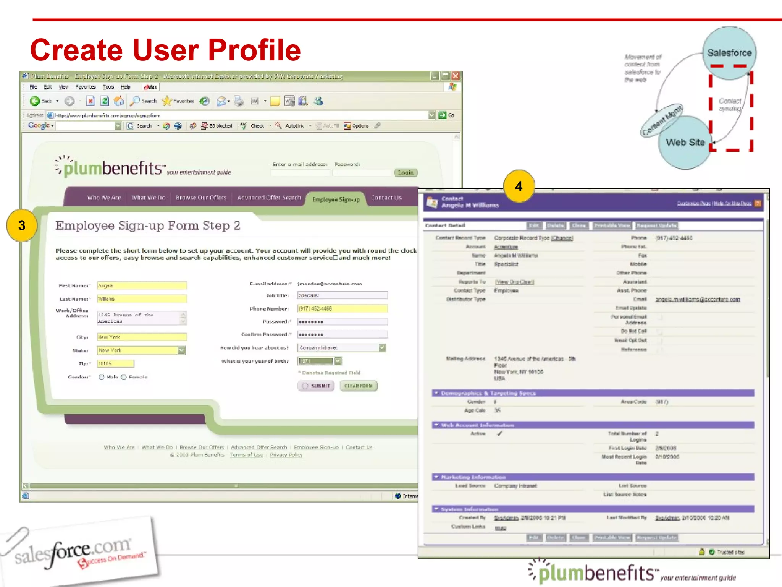Click the First Name input field
The height and width of the screenshot is (587, 782).
tap(142, 285)
